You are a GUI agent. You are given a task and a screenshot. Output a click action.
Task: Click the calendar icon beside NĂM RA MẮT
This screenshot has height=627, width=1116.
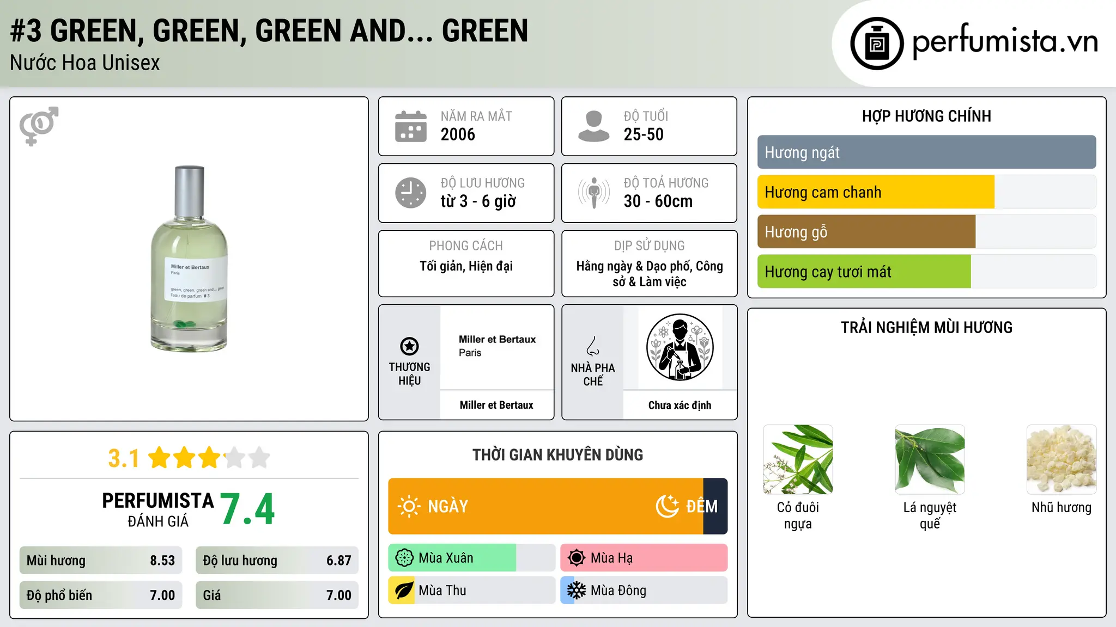(411, 126)
